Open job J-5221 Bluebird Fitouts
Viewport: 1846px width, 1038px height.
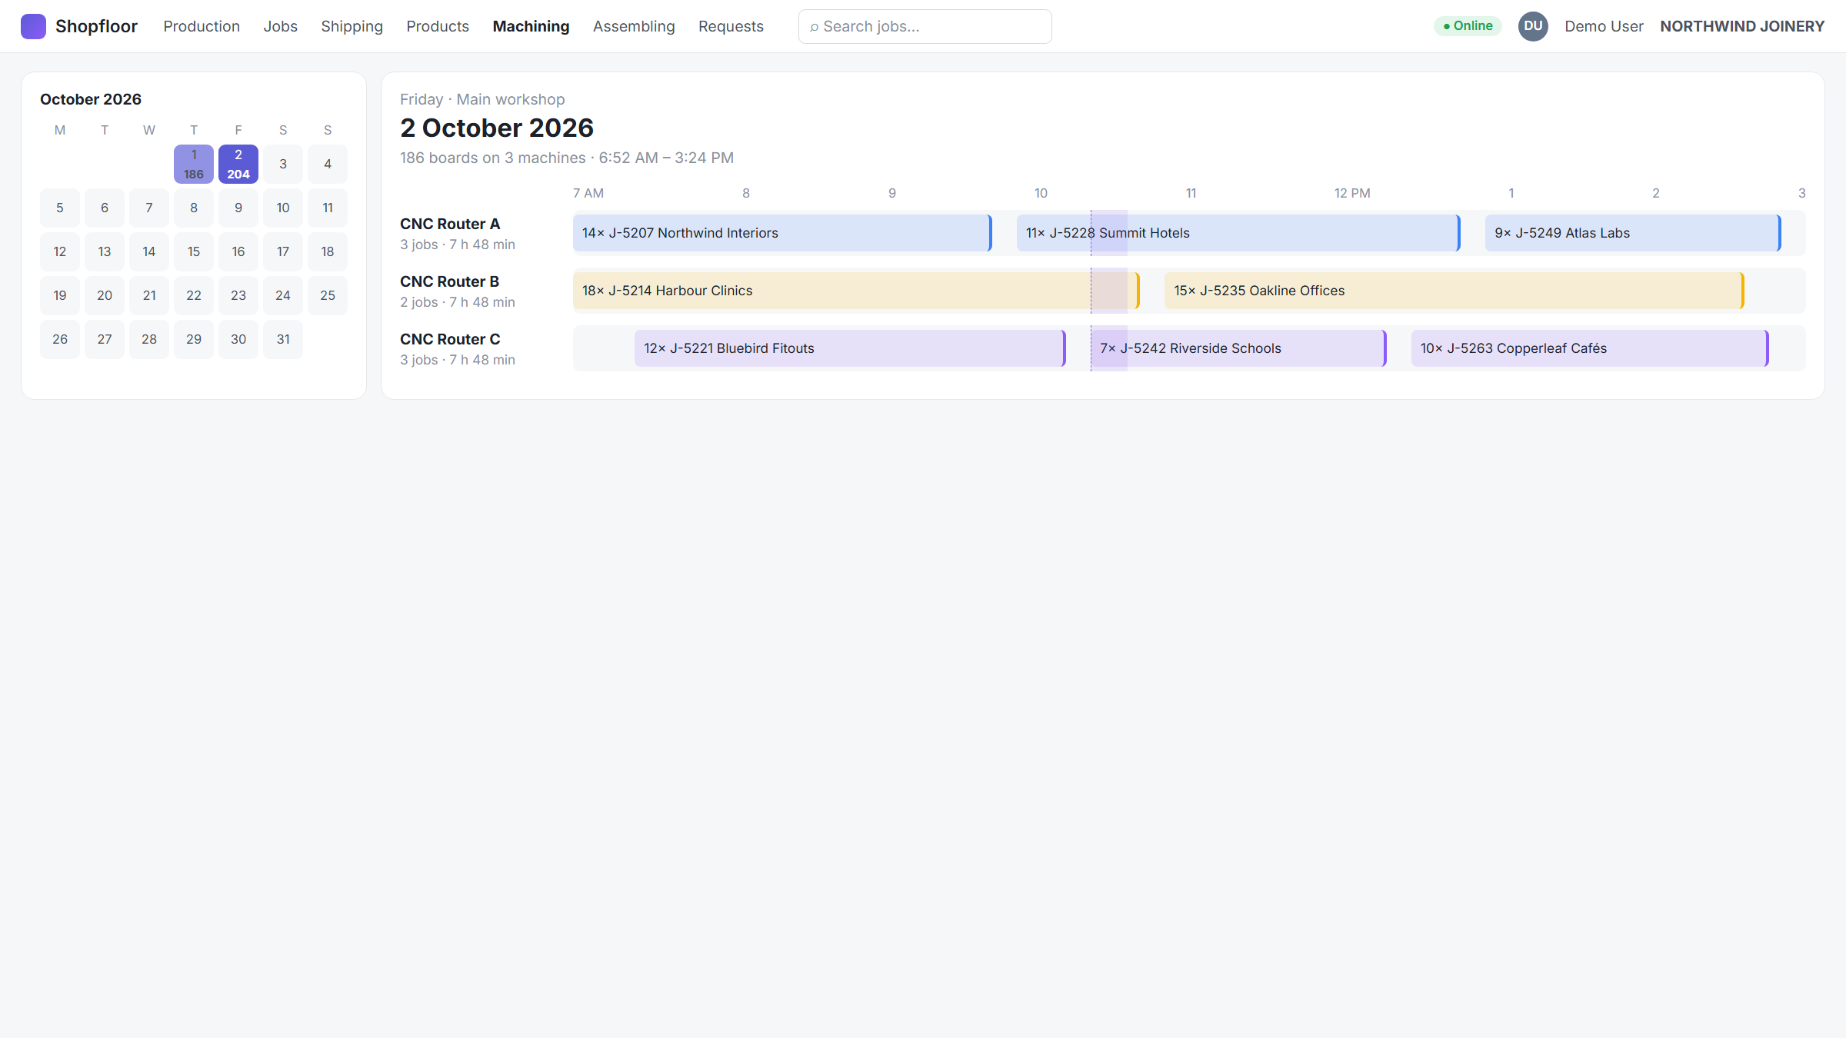click(x=850, y=348)
